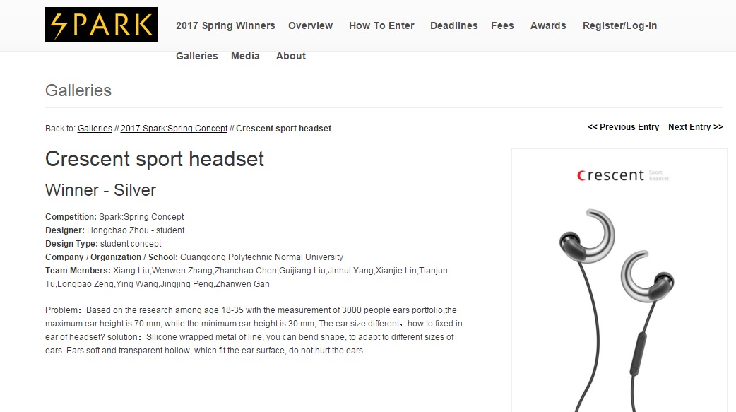This screenshot has width=736, height=412.
Task: Follow the Galleries breadcrumb link
Action: (x=95, y=128)
